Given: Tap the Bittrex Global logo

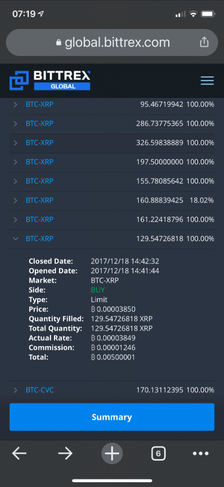Looking at the screenshot, I should (x=50, y=80).
